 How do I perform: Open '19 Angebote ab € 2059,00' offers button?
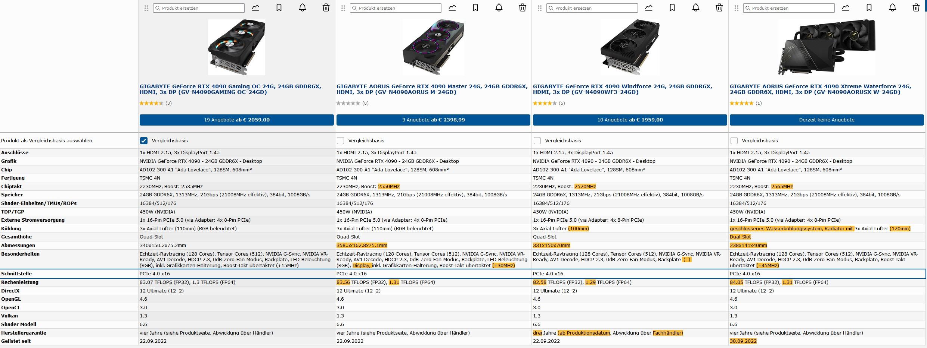(x=237, y=120)
